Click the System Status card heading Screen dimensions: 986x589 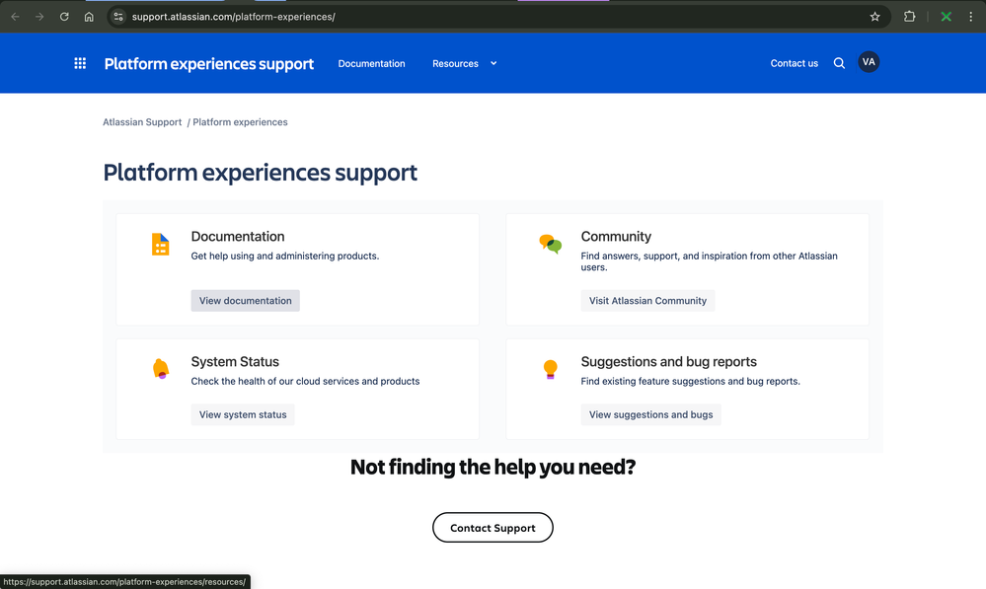[x=235, y=361]
